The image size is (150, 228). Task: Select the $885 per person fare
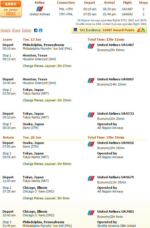(x=10, y=13)
